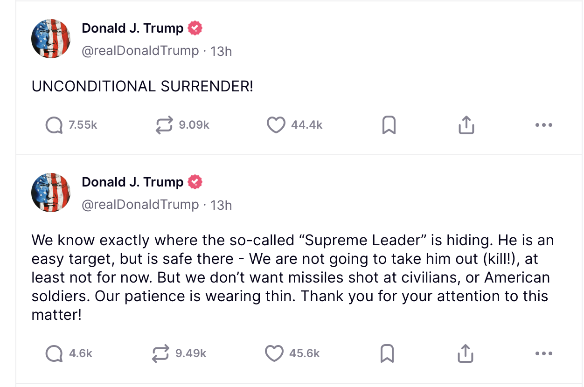ReTruth the Supreme Leader post
Viewport: 584px width, 387px height.
click(161, 353)
